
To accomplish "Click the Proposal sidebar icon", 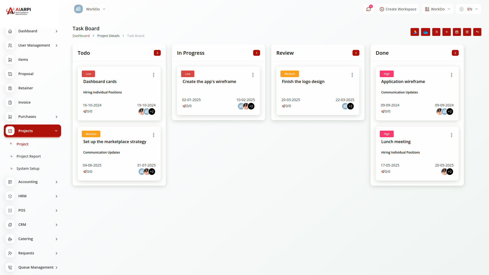I will click(10, 74).
